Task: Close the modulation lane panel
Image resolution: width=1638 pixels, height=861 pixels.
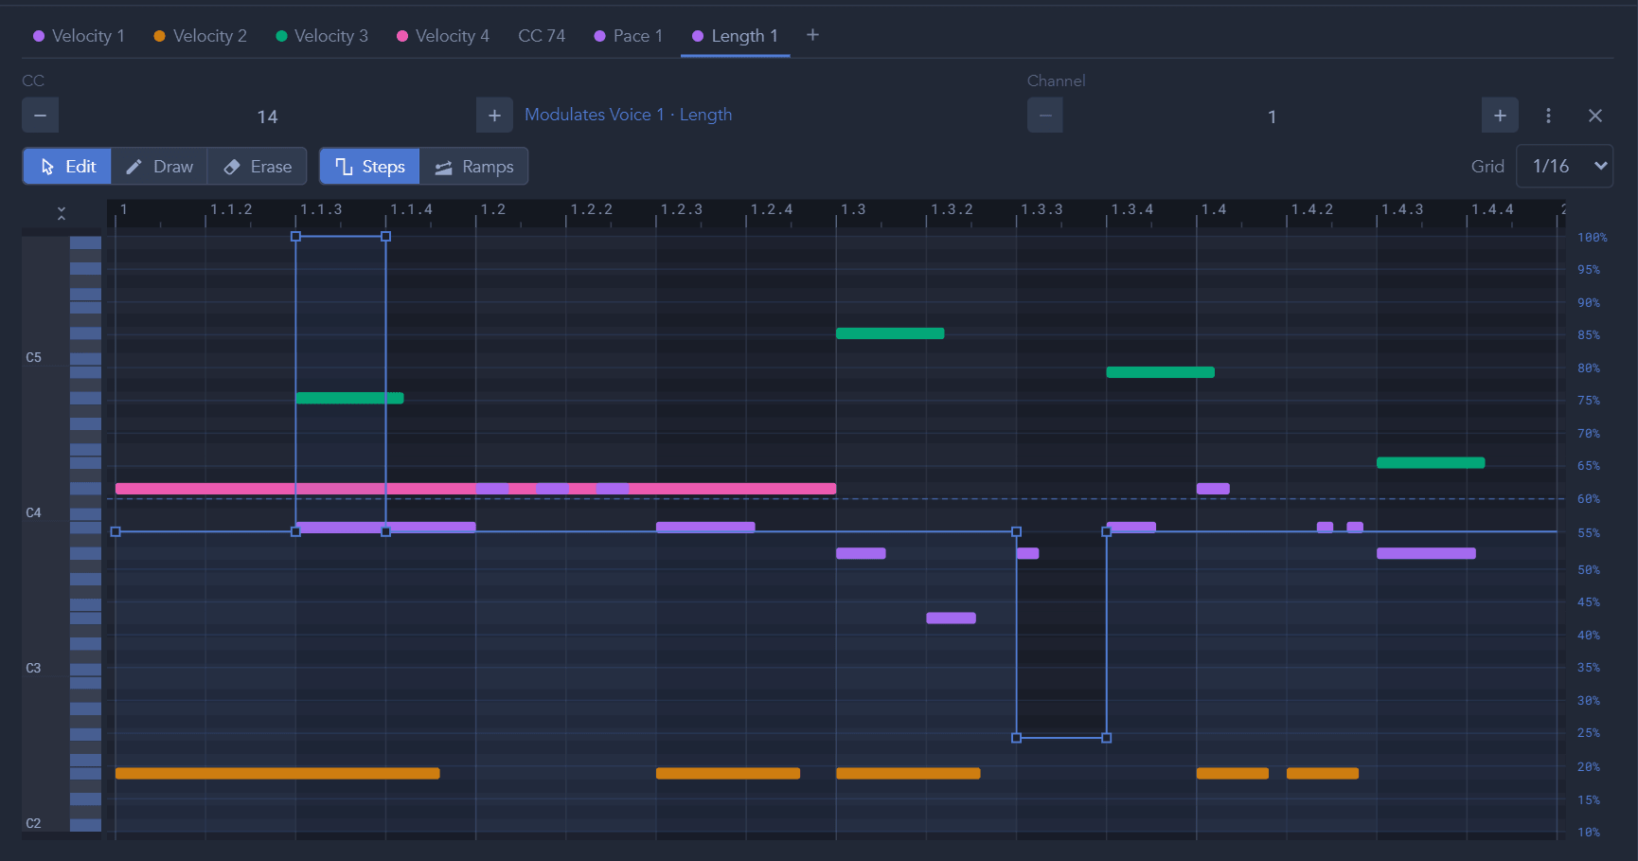Action: click(1595, 116)
